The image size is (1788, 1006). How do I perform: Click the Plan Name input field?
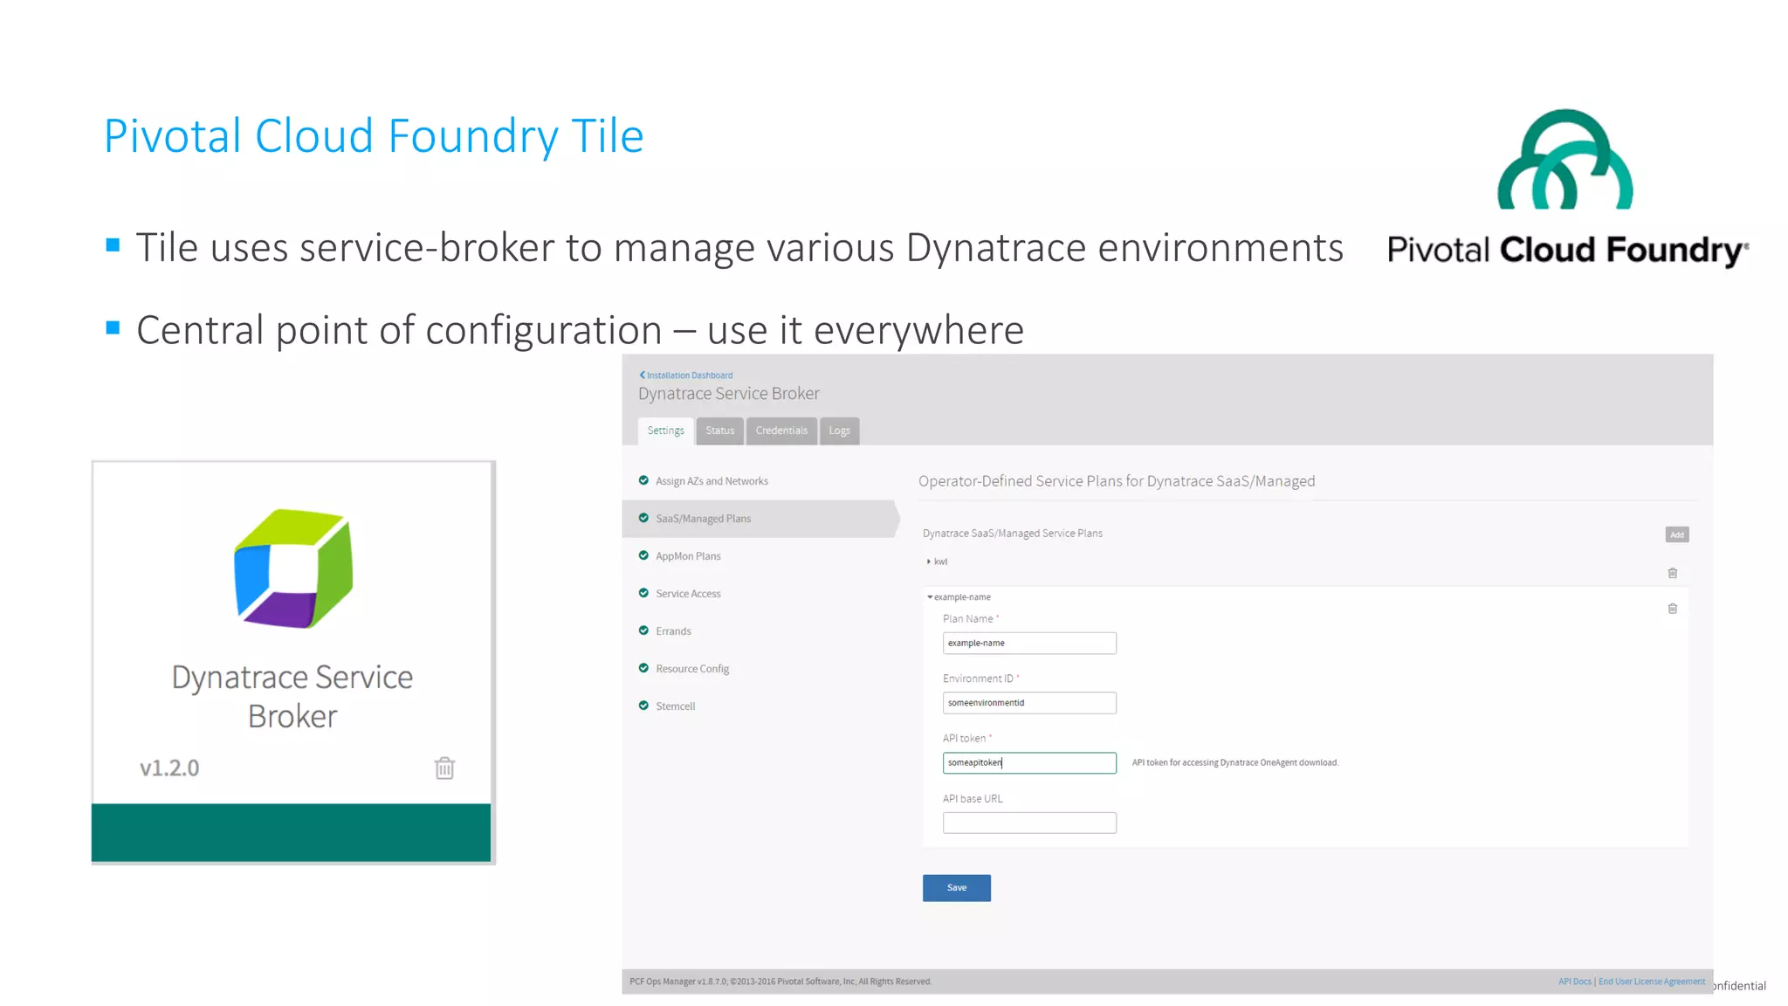tap(1029, 644)
